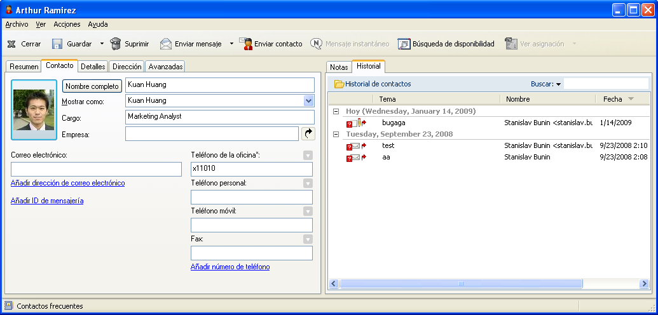Collapse the Tuesday, September 23, 2008 group
Viewport: 658px width, 315px height.
click(335, 134)
